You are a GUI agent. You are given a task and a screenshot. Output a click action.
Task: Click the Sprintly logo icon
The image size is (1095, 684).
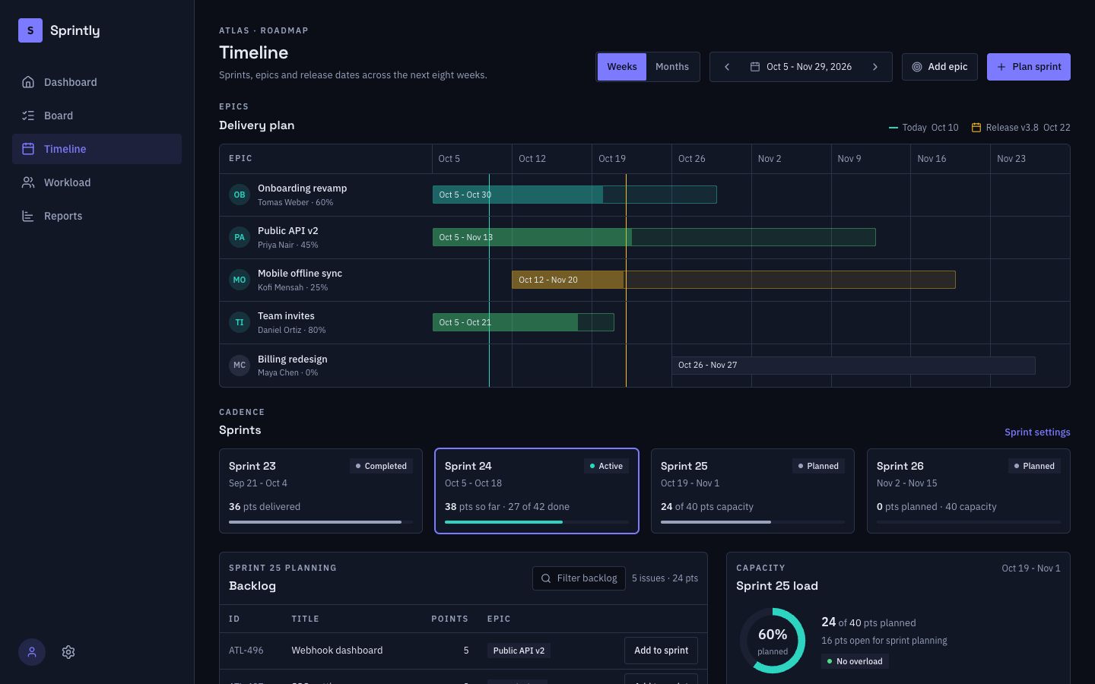30,30
